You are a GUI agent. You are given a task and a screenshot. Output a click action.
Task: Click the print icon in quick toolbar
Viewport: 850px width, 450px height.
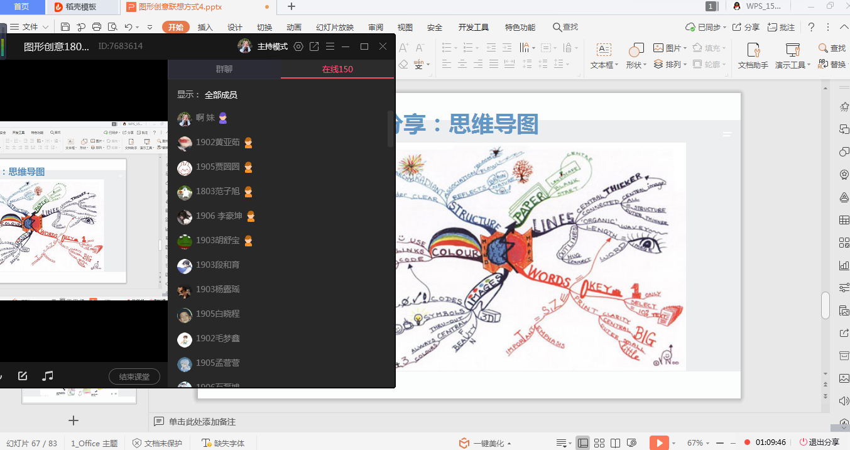[97, 27]
